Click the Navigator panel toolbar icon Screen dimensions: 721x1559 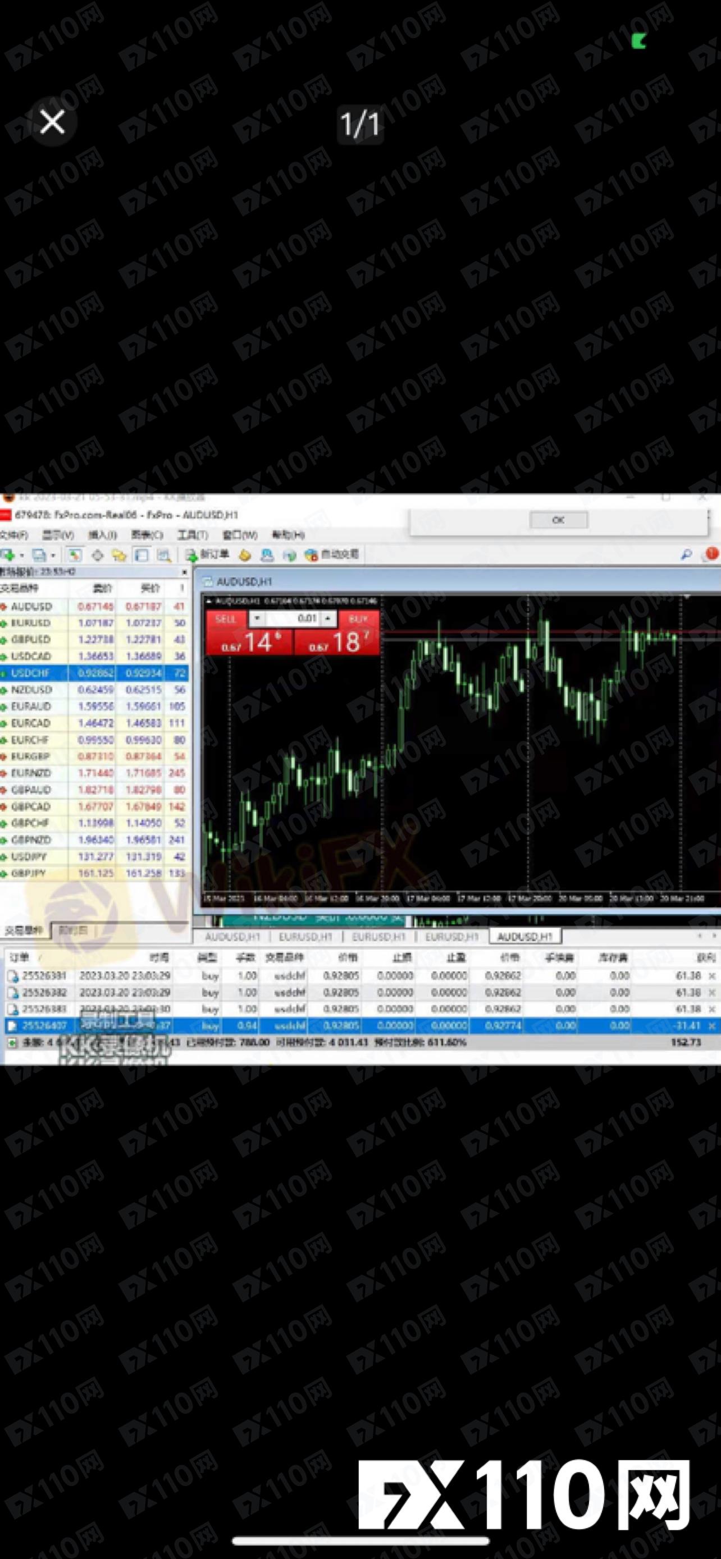point(141,555)
